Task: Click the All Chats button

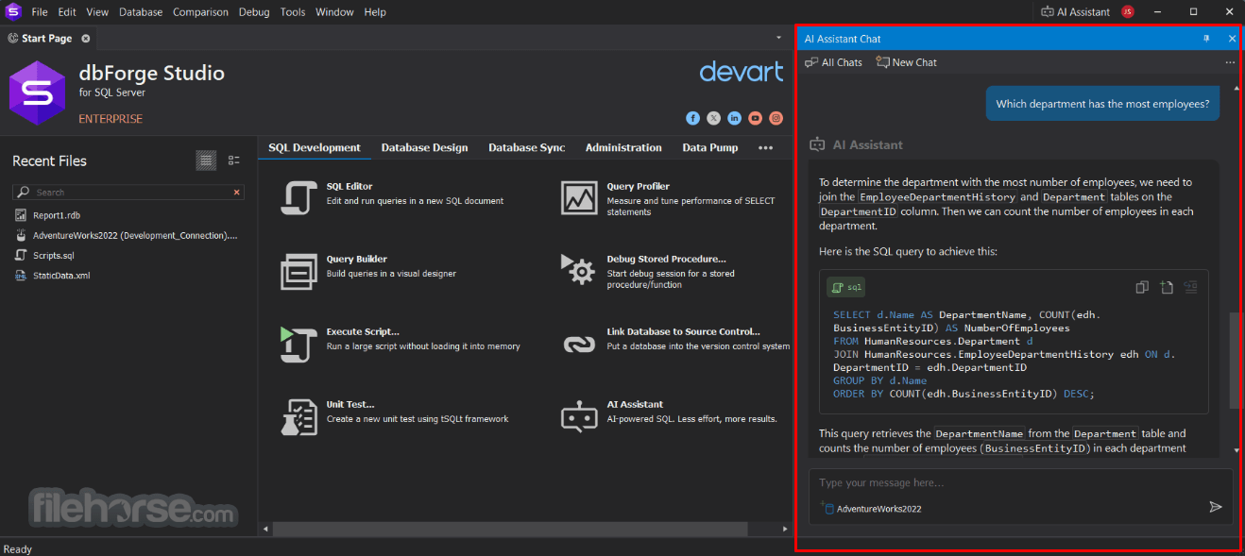Action: (833, 62)
